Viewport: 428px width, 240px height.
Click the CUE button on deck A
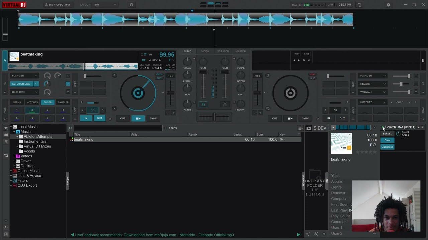click(x=123, y=118)
